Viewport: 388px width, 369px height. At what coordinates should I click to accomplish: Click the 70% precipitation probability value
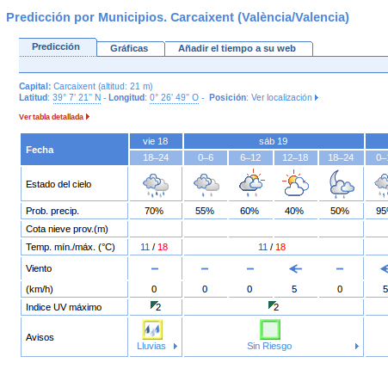point(154,211)
